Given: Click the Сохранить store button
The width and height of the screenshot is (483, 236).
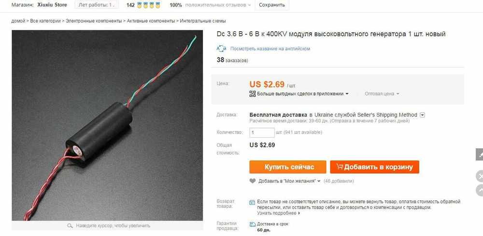Looking at the screenshot, I should (x=271, y=5).
